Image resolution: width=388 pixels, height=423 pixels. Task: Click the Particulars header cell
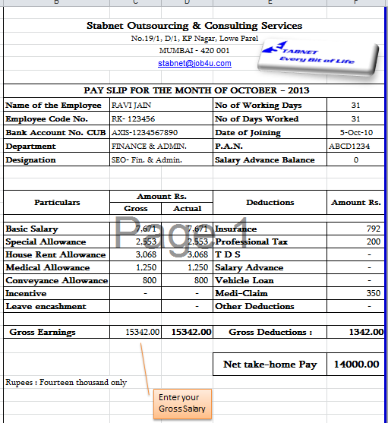pyautogui.click(x=57, y=202)
